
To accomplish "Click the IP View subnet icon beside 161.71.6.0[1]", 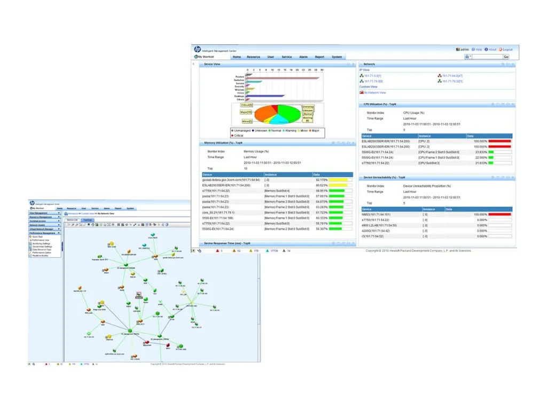I will [361, 76].
